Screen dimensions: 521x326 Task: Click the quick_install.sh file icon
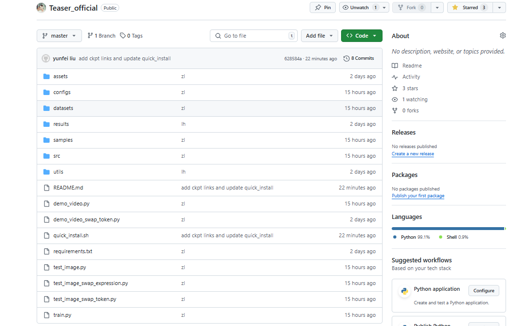click(x=46, y=236)
